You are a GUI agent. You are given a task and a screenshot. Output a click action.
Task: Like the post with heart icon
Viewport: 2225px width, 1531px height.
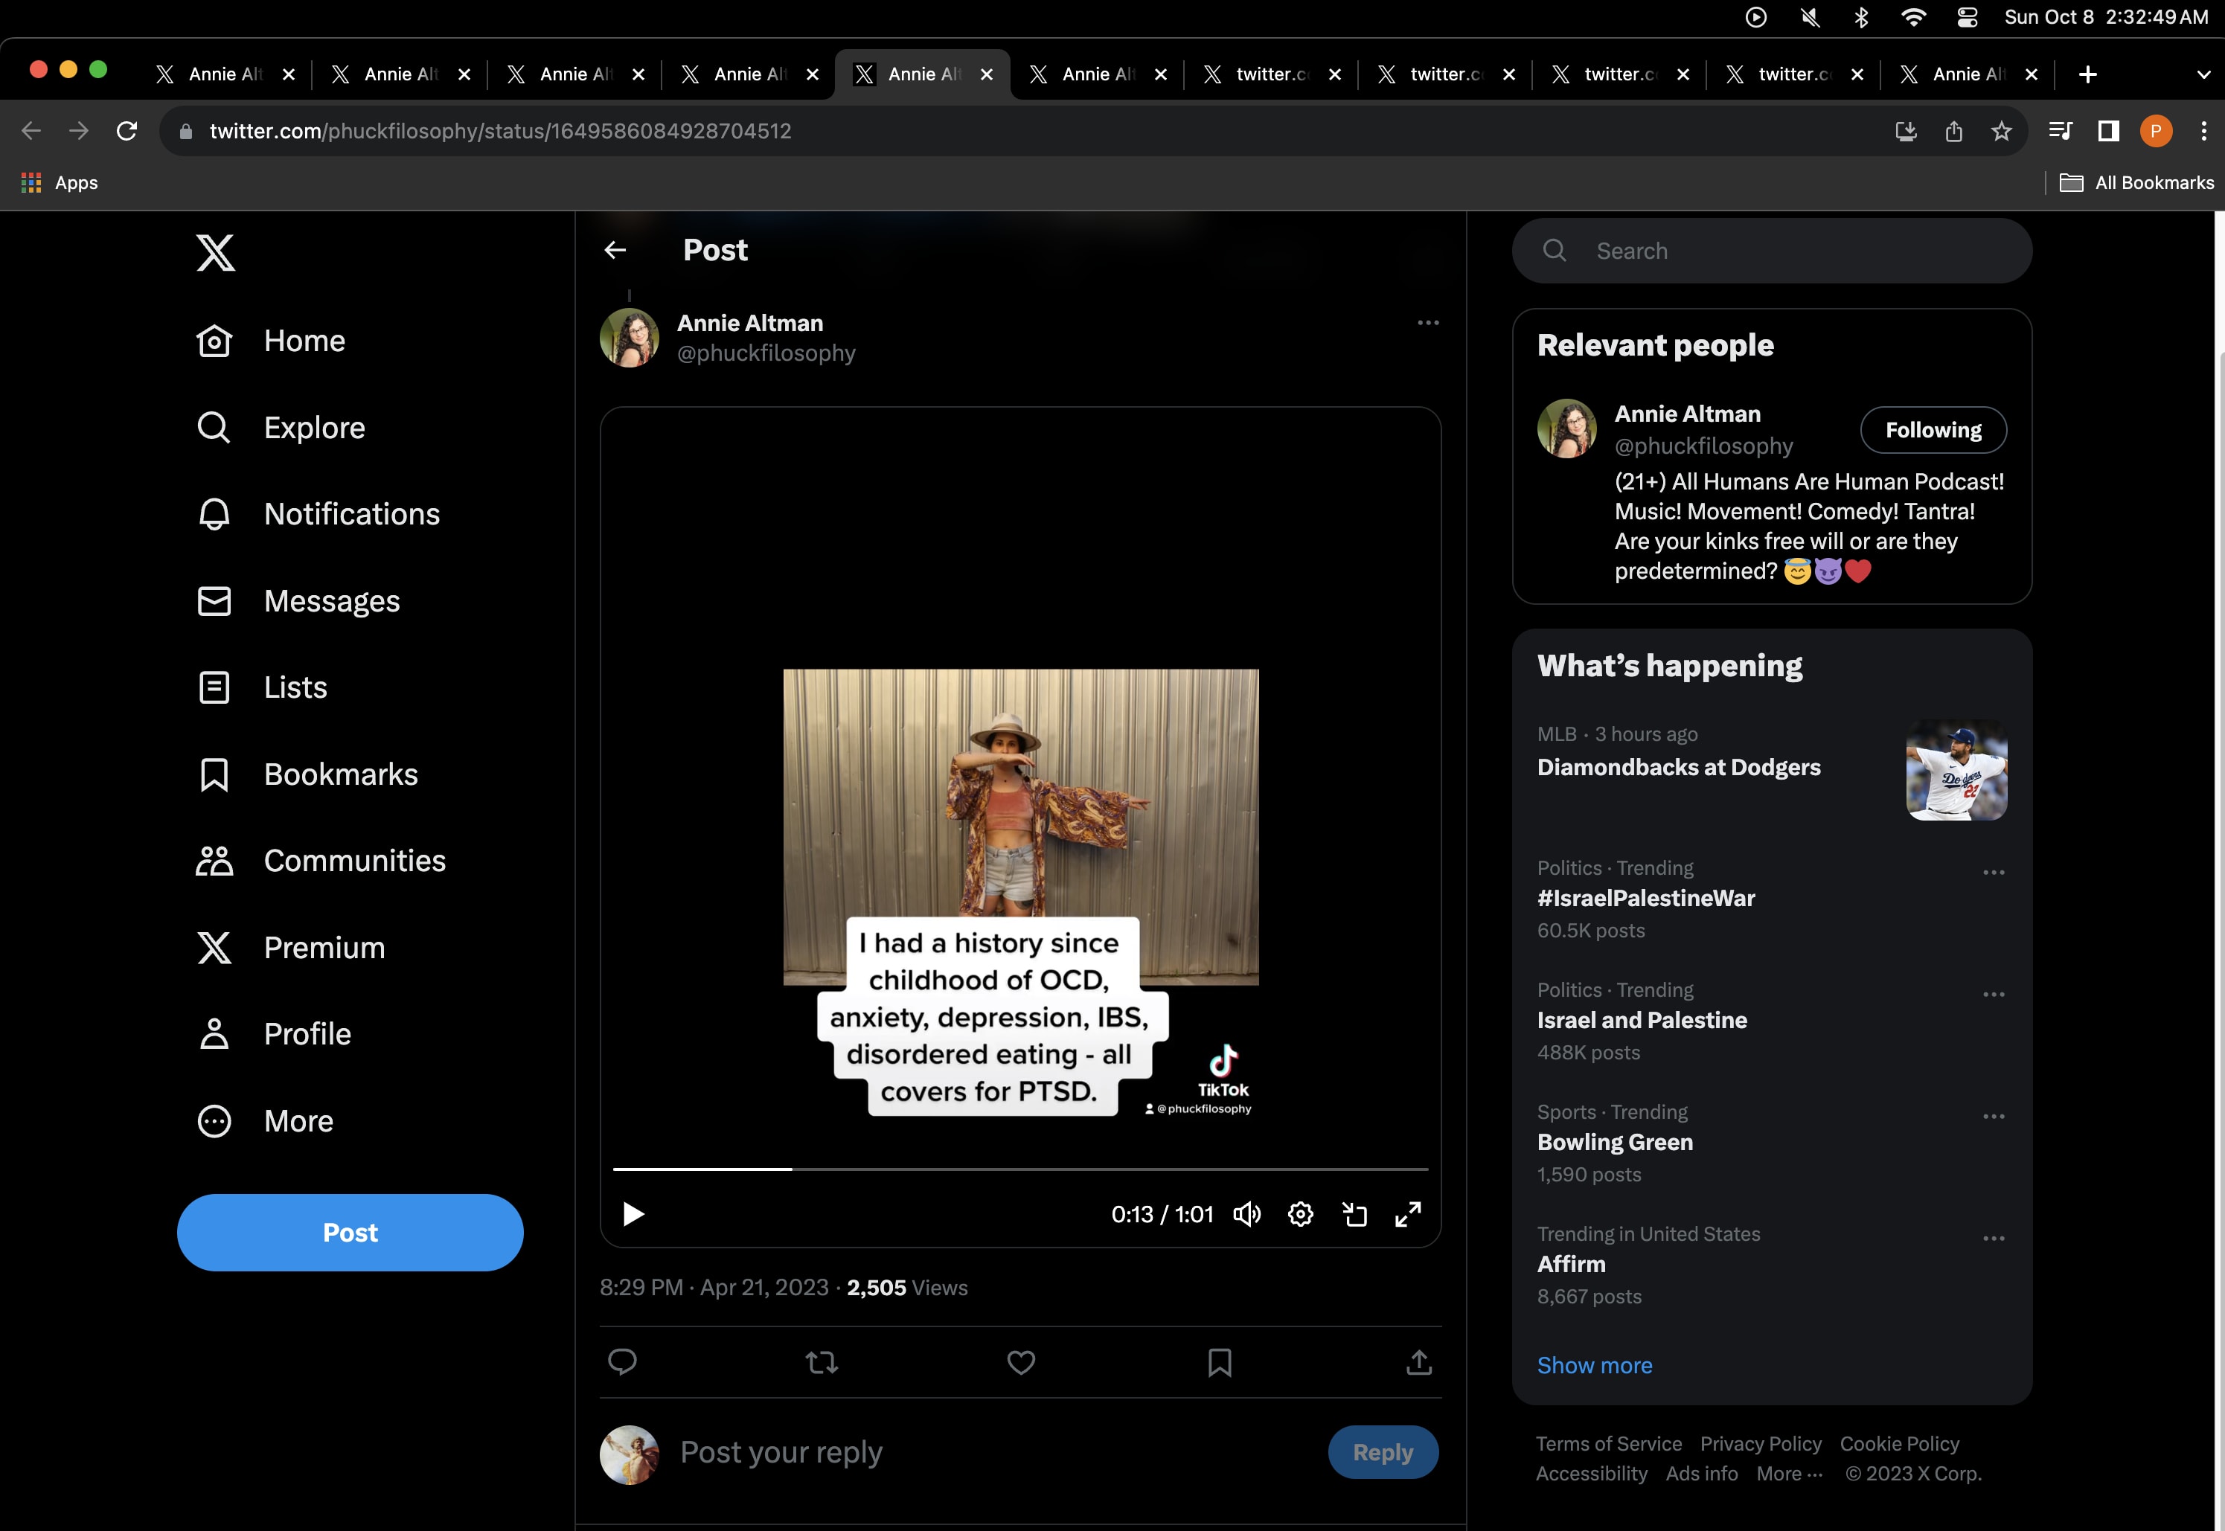pyautogui.click(x=1020, y=1361)
